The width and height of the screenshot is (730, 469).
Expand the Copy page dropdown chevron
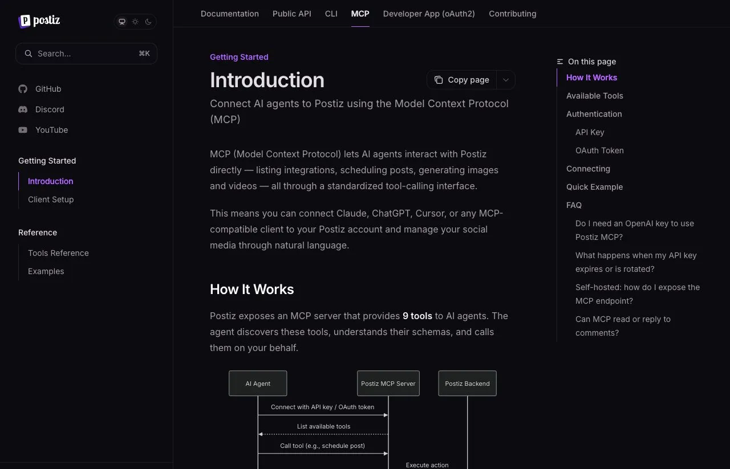506,80
